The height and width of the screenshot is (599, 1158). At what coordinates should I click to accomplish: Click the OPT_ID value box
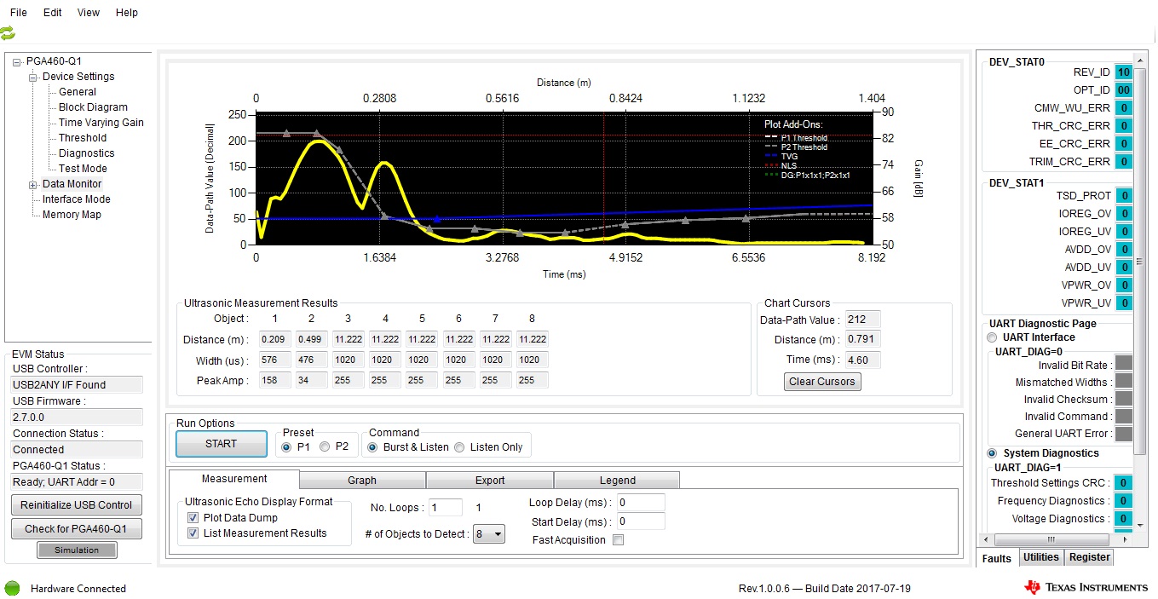[x=1124, y=90]
